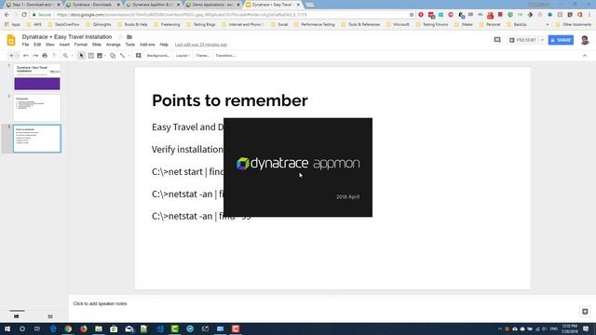
Task: Open the Arrange menu
Action: click(x=113, y=45)
